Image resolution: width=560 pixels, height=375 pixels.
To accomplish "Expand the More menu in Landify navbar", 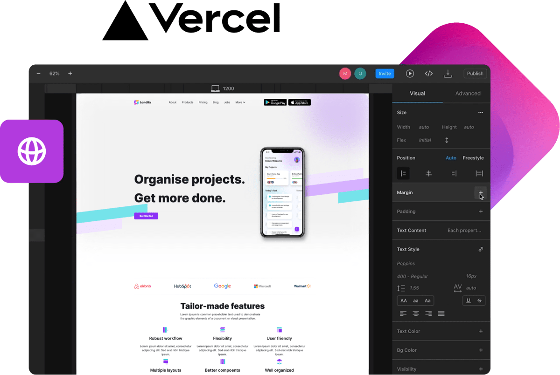I will pyautogui.click(x=240, y=102).
